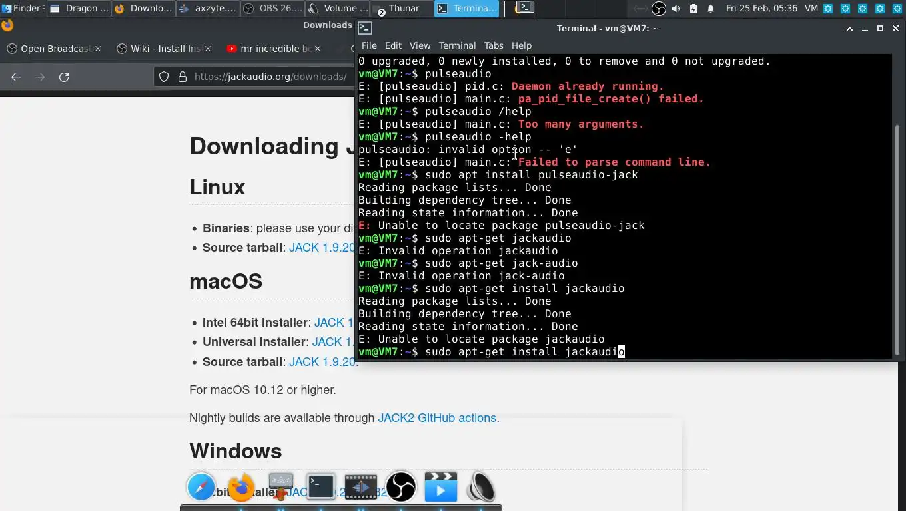Open macOS source tarball JACK 1.9.20 link
This screenshot has height=511, width=906.
click(x=322, y=362)
